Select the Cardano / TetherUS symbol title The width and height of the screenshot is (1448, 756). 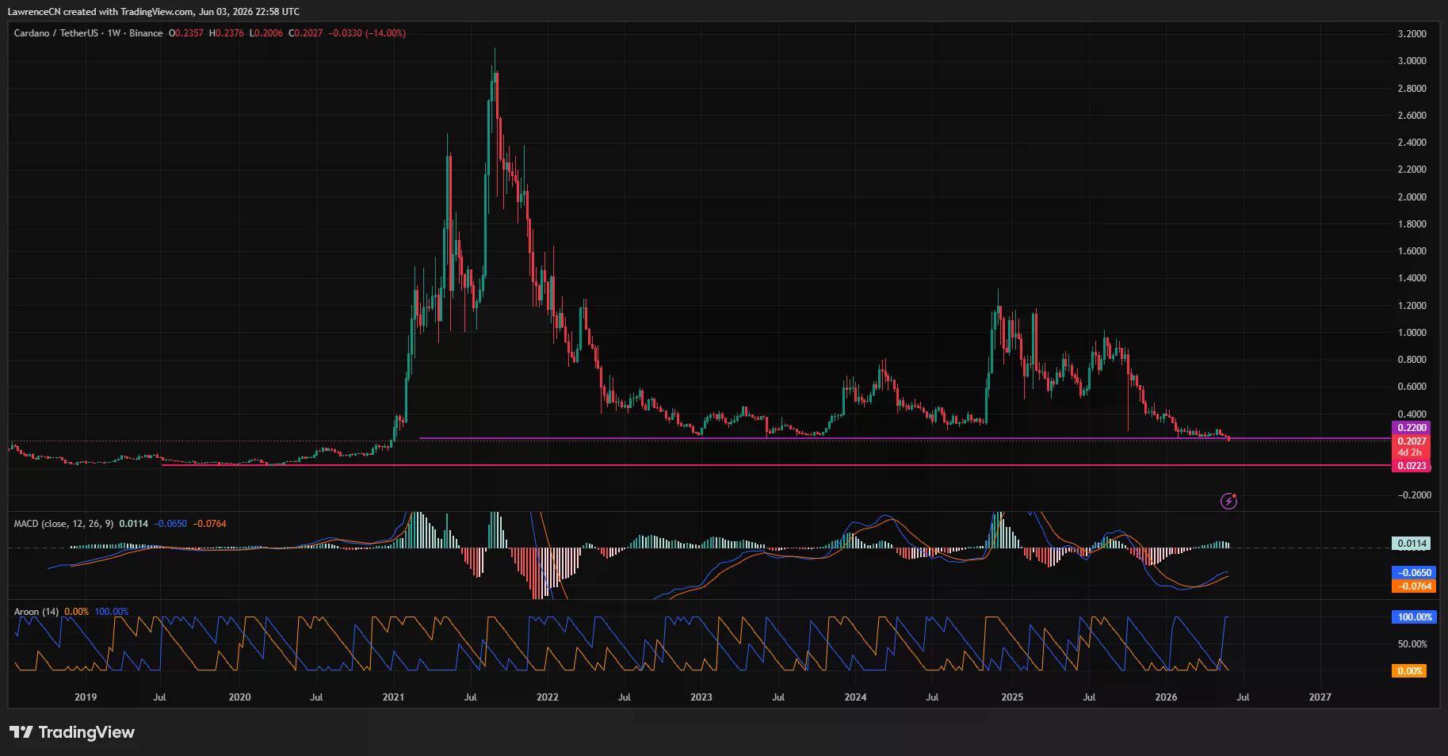click(57, 33)
